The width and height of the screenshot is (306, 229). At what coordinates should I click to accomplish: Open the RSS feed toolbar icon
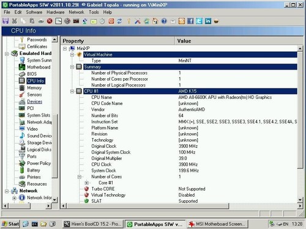coord(182,21)
